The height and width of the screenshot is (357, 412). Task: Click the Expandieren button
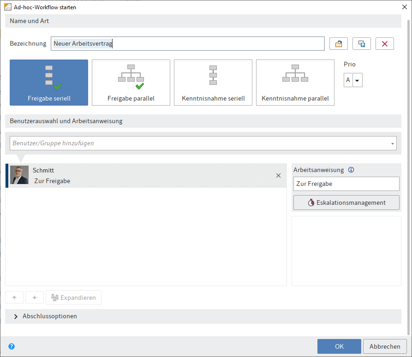tap(73, 297)
